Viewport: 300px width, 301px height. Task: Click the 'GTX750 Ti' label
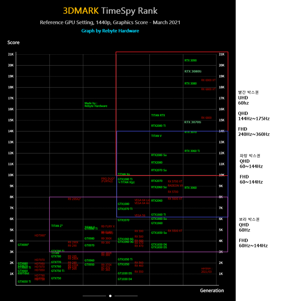(x=58, y=271)
